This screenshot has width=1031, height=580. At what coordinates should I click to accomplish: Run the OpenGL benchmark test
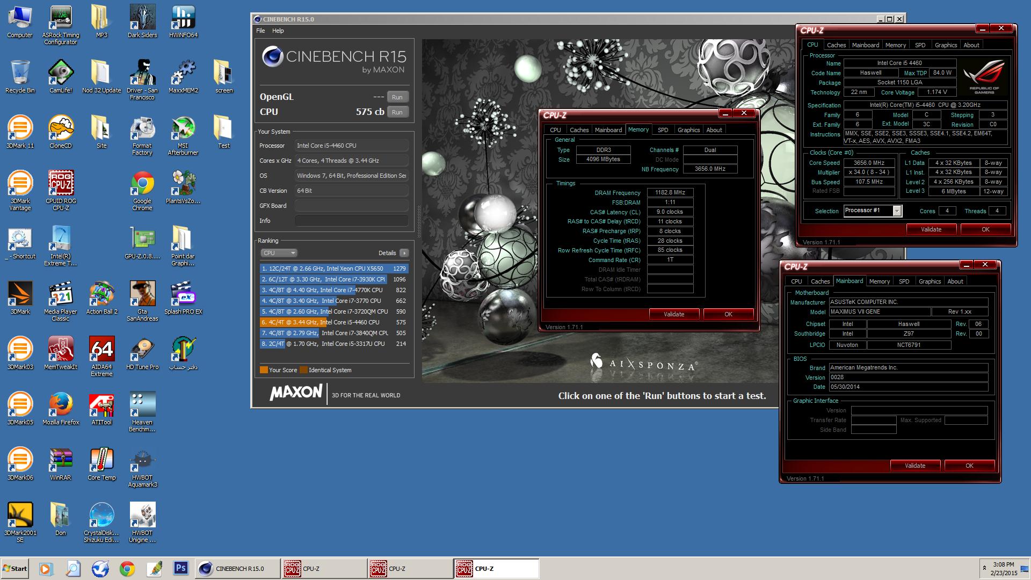[x=397, y=97]
